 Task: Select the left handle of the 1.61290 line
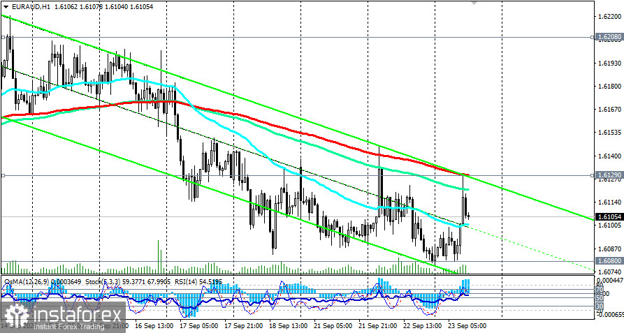2,175
